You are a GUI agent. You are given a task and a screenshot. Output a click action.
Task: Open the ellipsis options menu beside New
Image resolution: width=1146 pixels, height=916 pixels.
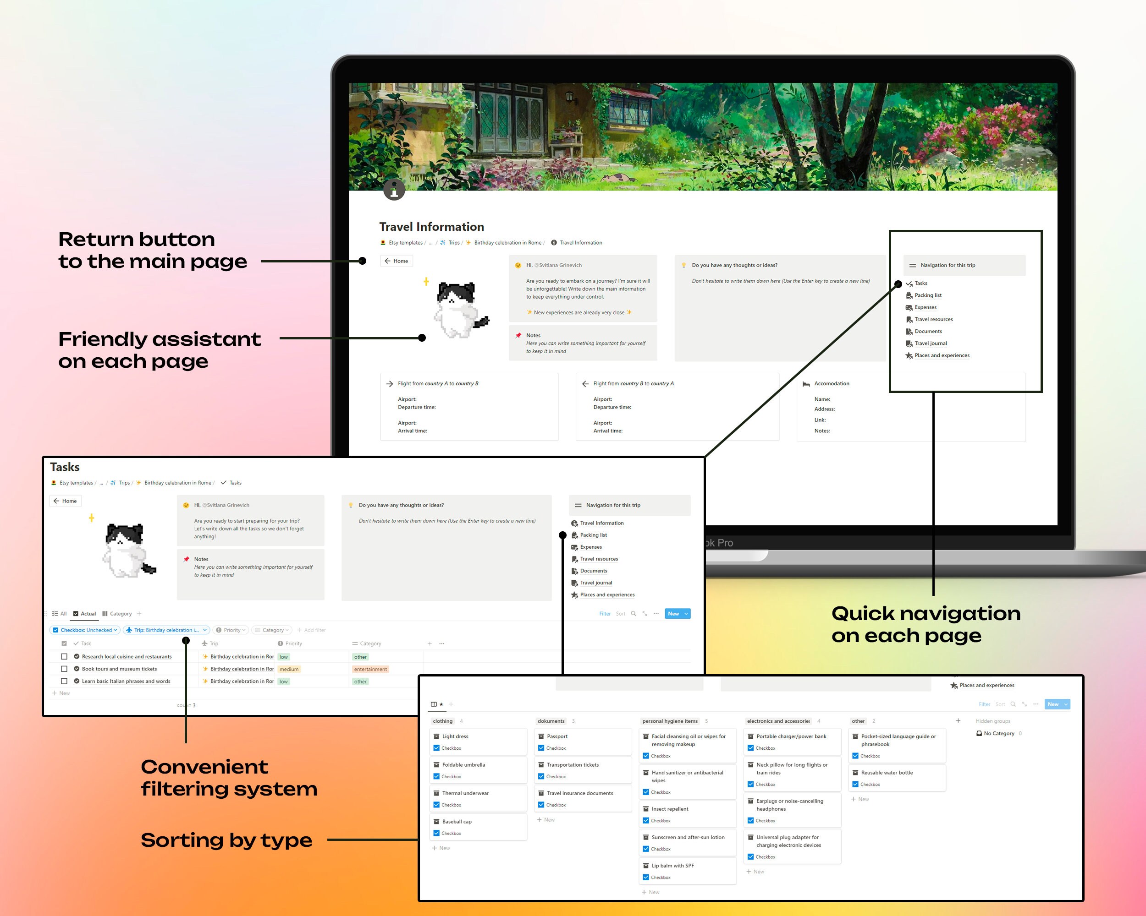656,613
